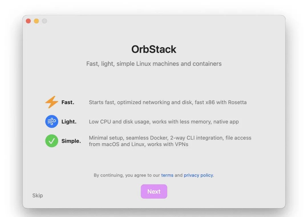Minimize the window using yellow button
308x217 pixels.
coord(36,21)
